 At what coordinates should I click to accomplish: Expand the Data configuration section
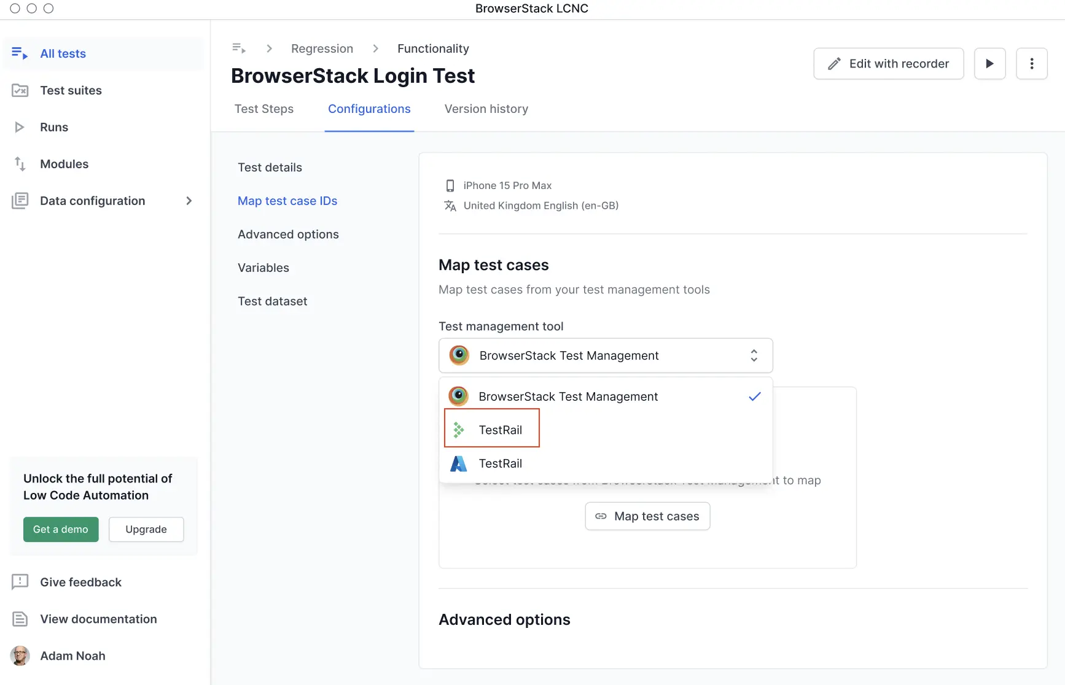coord(189,201)
